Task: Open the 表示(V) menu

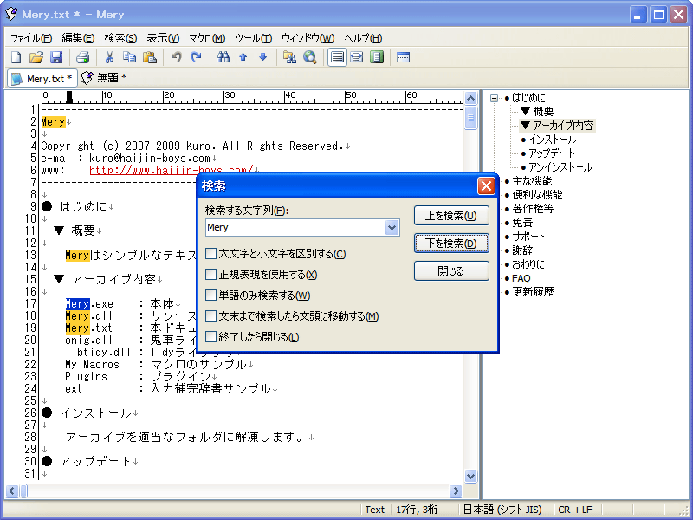Action: pos(163,38)
